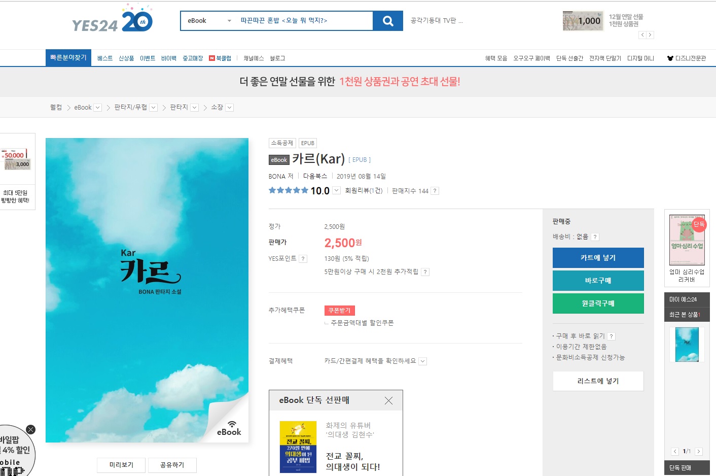716x476 pixels.
Task: Open the 단독 선출간 link
Action: [x=569, y=58]
